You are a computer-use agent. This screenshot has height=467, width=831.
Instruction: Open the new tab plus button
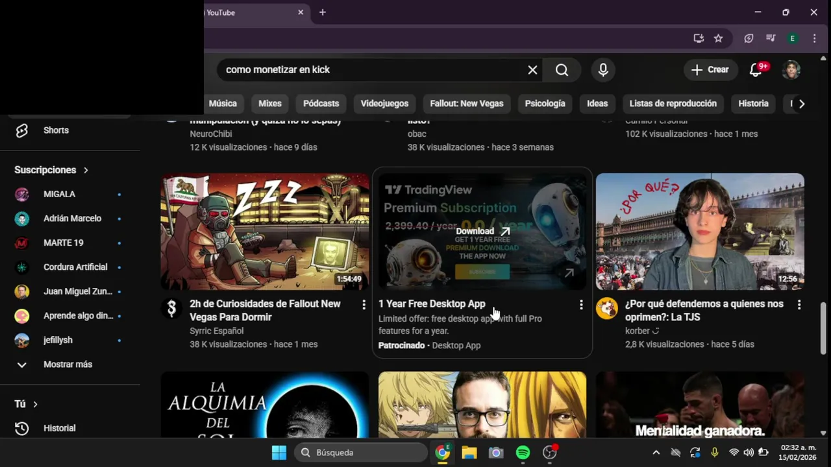click(323, 12)
